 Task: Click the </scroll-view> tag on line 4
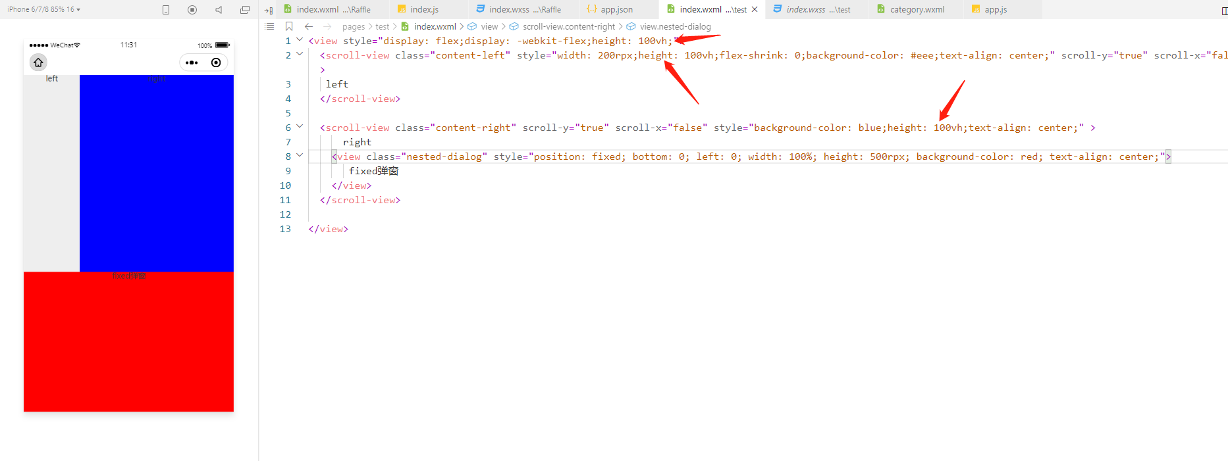click(x=360, y=99)
